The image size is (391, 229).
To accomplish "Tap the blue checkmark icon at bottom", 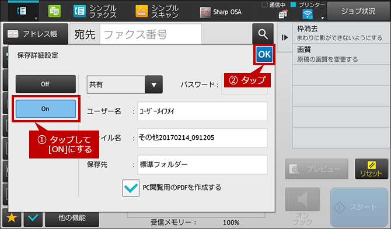I will [x=33, y=218].
